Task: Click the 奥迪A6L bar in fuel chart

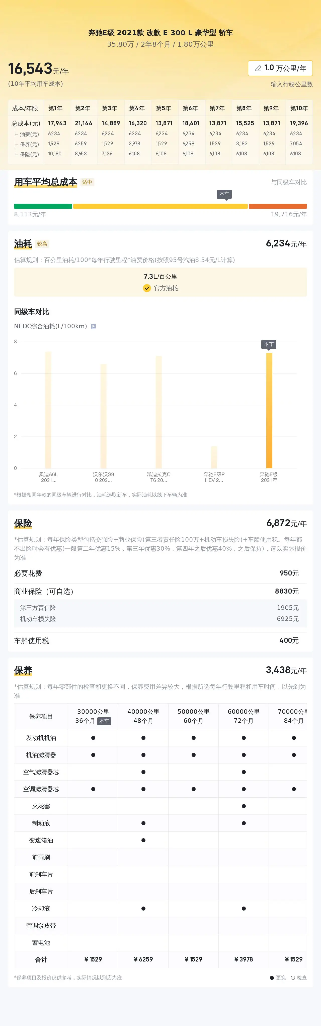Action: pyautogui.click(x=48, y=409)
